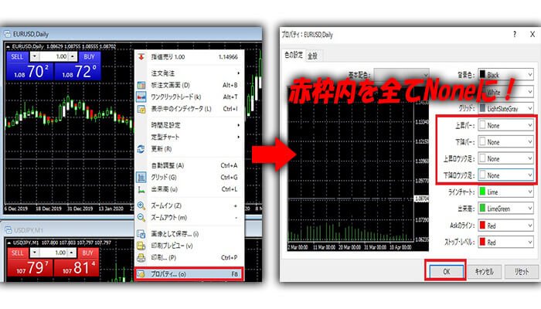Screen dimensions: 541x309
Task: Click the Print (印刷) printer icon
Action: [141, 257]
